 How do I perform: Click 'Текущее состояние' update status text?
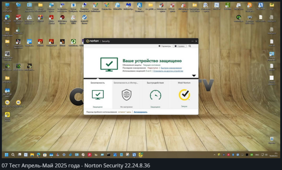pos(151,65)
